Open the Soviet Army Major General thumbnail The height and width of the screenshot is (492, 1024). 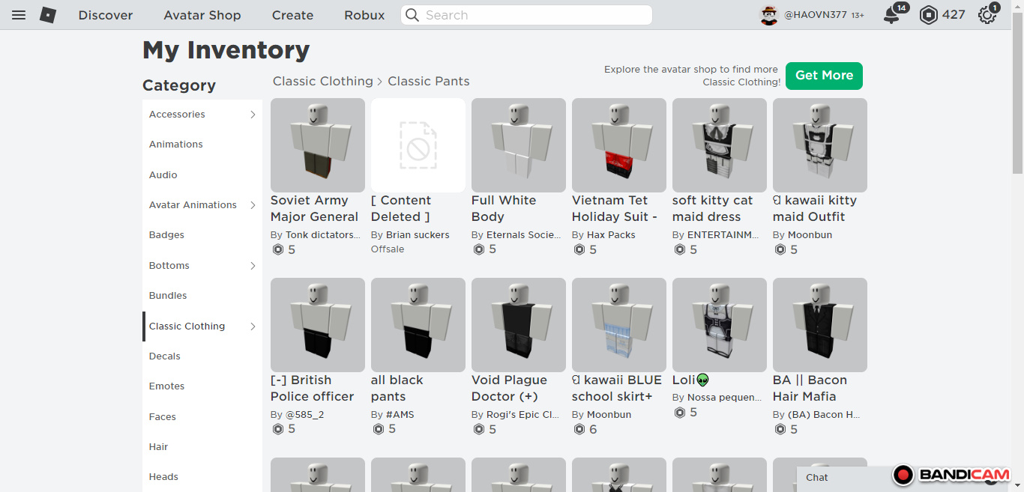318,145
